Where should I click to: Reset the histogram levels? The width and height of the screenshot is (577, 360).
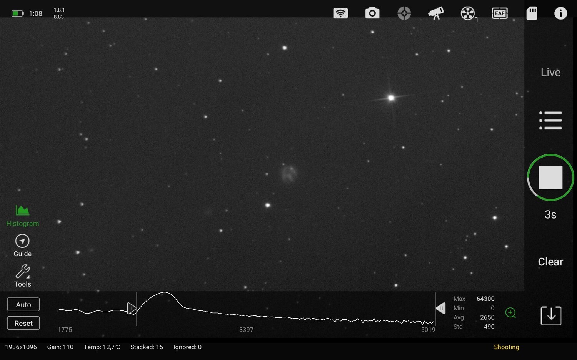23,323
